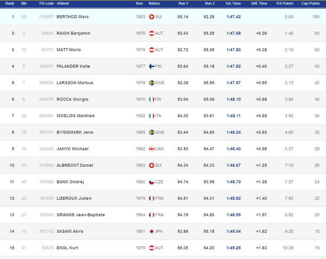Click the French flag in LIZEROUX Julien's row
This screenshot has height=259, width=326.
pos(152,198)
